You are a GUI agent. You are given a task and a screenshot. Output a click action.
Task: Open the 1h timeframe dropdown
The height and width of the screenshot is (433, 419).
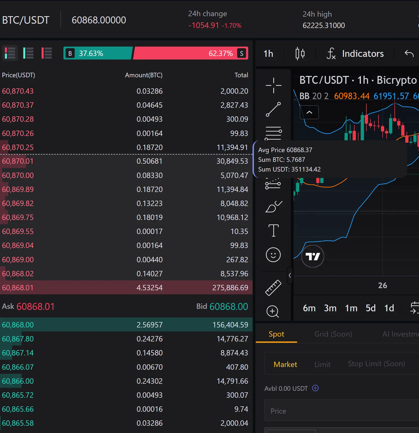click(x=268, y=54)
